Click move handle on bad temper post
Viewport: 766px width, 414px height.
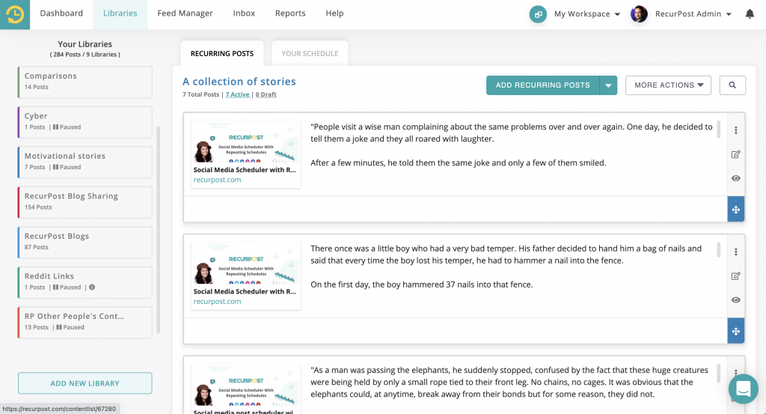point(736,331)
